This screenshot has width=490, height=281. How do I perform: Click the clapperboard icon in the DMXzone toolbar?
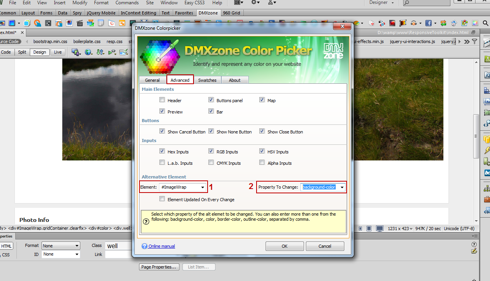(80, 23)
